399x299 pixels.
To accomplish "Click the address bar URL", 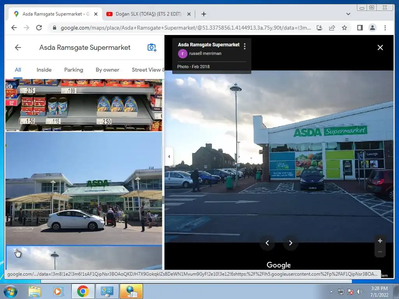I will click(x=186, y=28).
